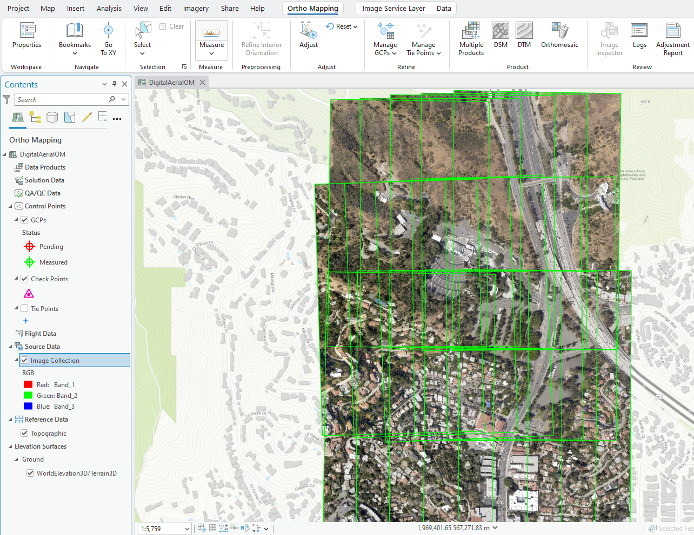
Task: Show more Contents list-by options
Action: [117, 118]
